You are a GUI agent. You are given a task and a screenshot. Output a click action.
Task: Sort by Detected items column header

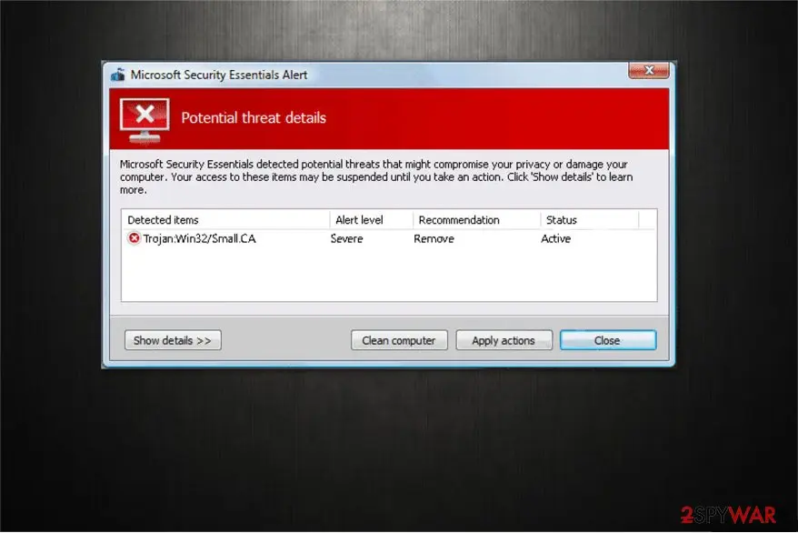(226, 220)
